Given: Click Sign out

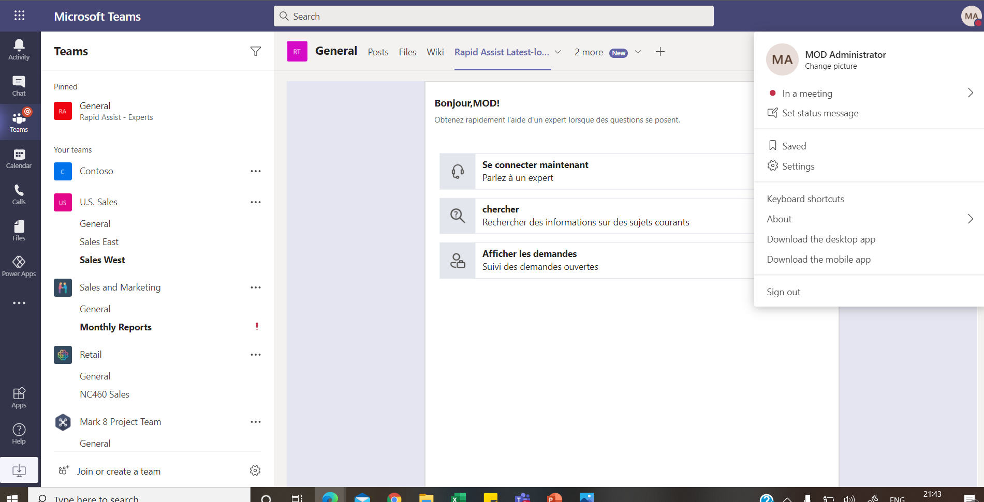Looking at the screenshot, I should coord(783,292).
